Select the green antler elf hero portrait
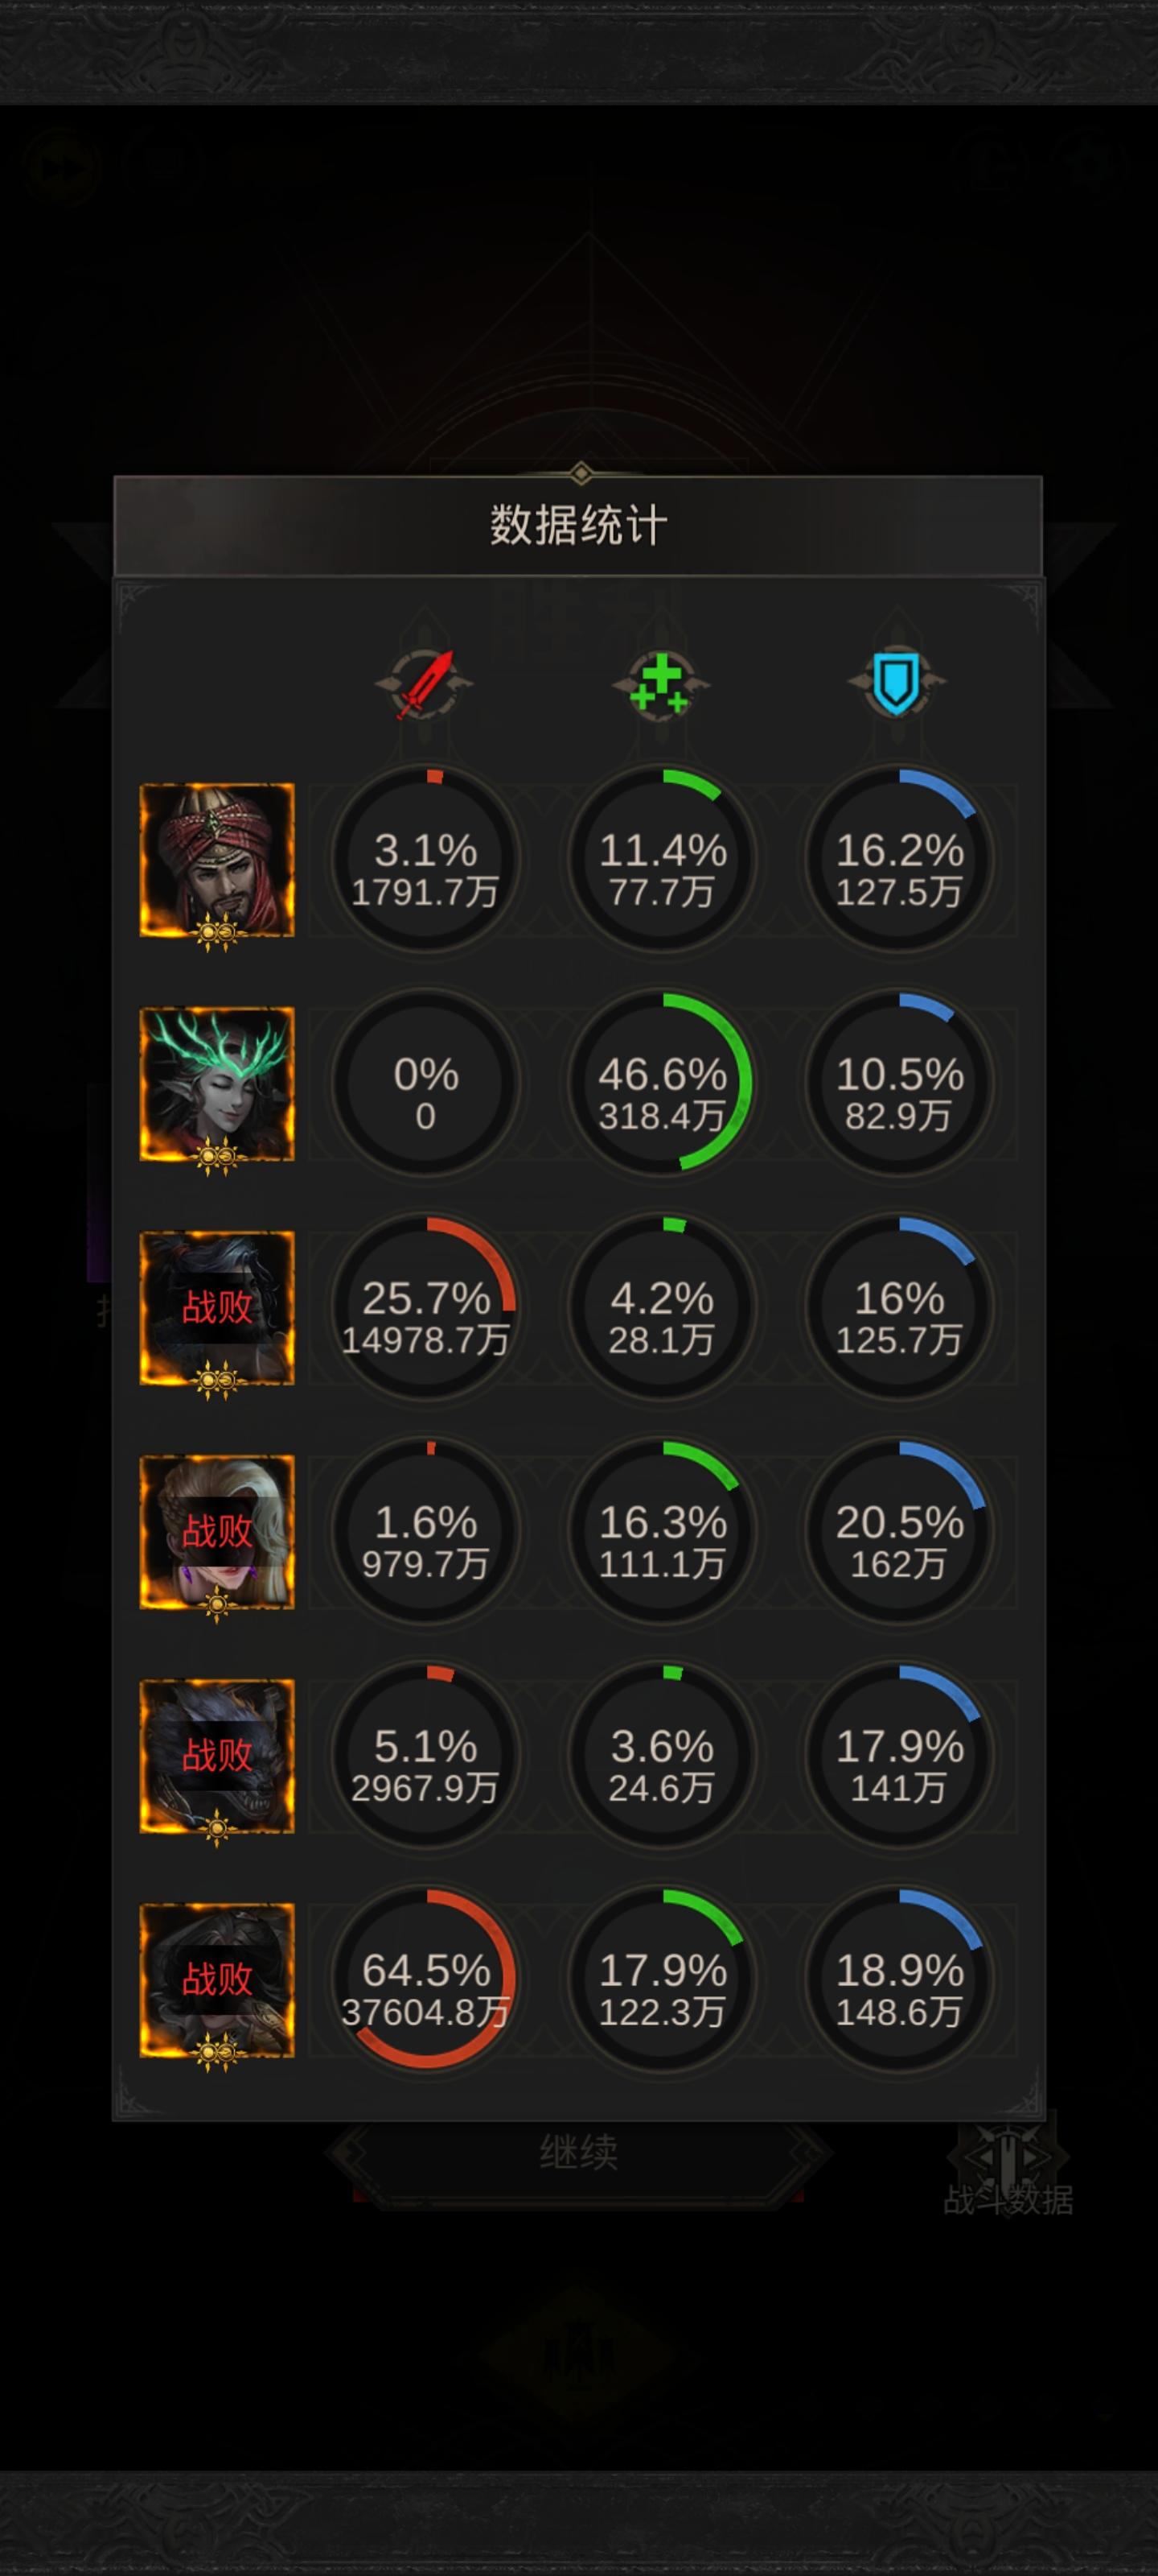Image resolution: width=1158 pixels, height=2576 pixels. click(217, 1085)
